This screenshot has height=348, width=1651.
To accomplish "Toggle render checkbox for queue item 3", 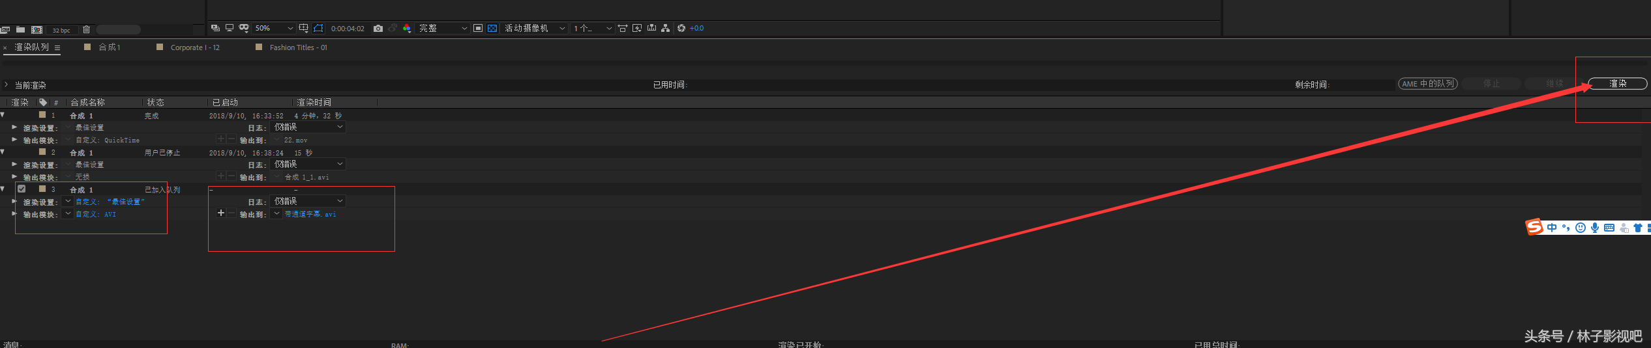I will coord(22,189).
